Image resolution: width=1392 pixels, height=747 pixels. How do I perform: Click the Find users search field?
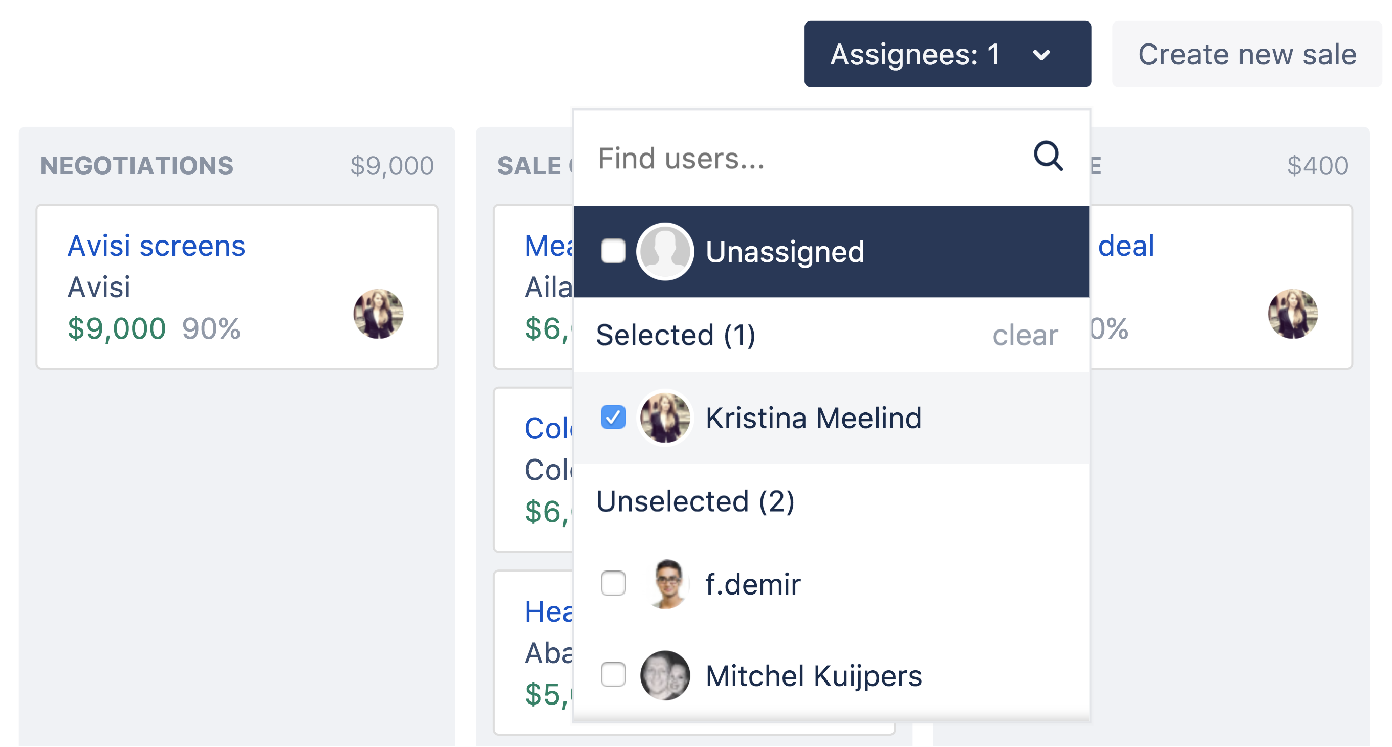point(831,158)
